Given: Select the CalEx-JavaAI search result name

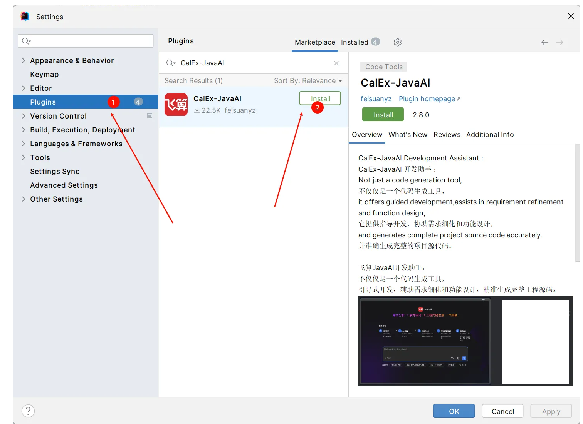Looking at the screenshot, I should [x=217, y=98].
